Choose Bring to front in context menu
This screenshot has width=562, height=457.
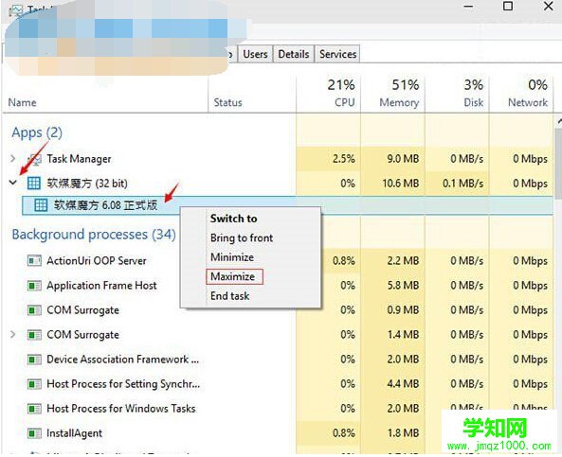pos(242,237)
